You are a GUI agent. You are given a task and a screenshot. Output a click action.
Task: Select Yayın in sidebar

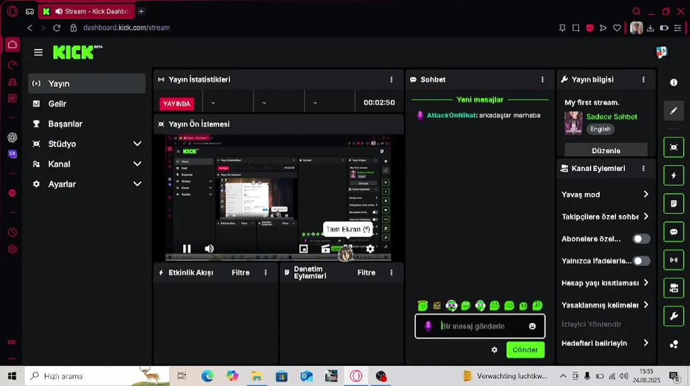87,84
